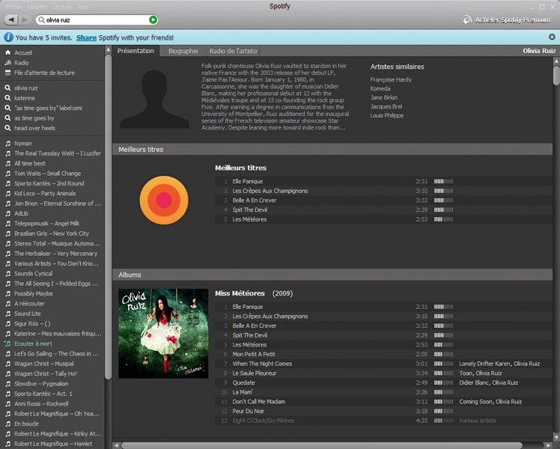Click horizontal scrollbar at bottom
560x449 pixels.
pos(321,445)
